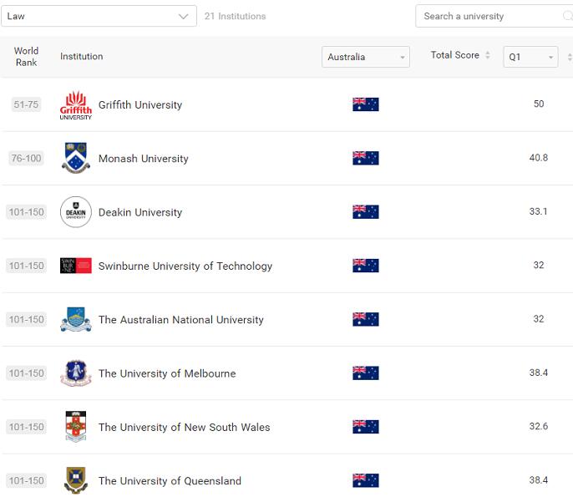Open the Q1 score indicator dropdown
The width and height of the screenshot is (573, 502).
pyautogui.click(x=530, y=57)
